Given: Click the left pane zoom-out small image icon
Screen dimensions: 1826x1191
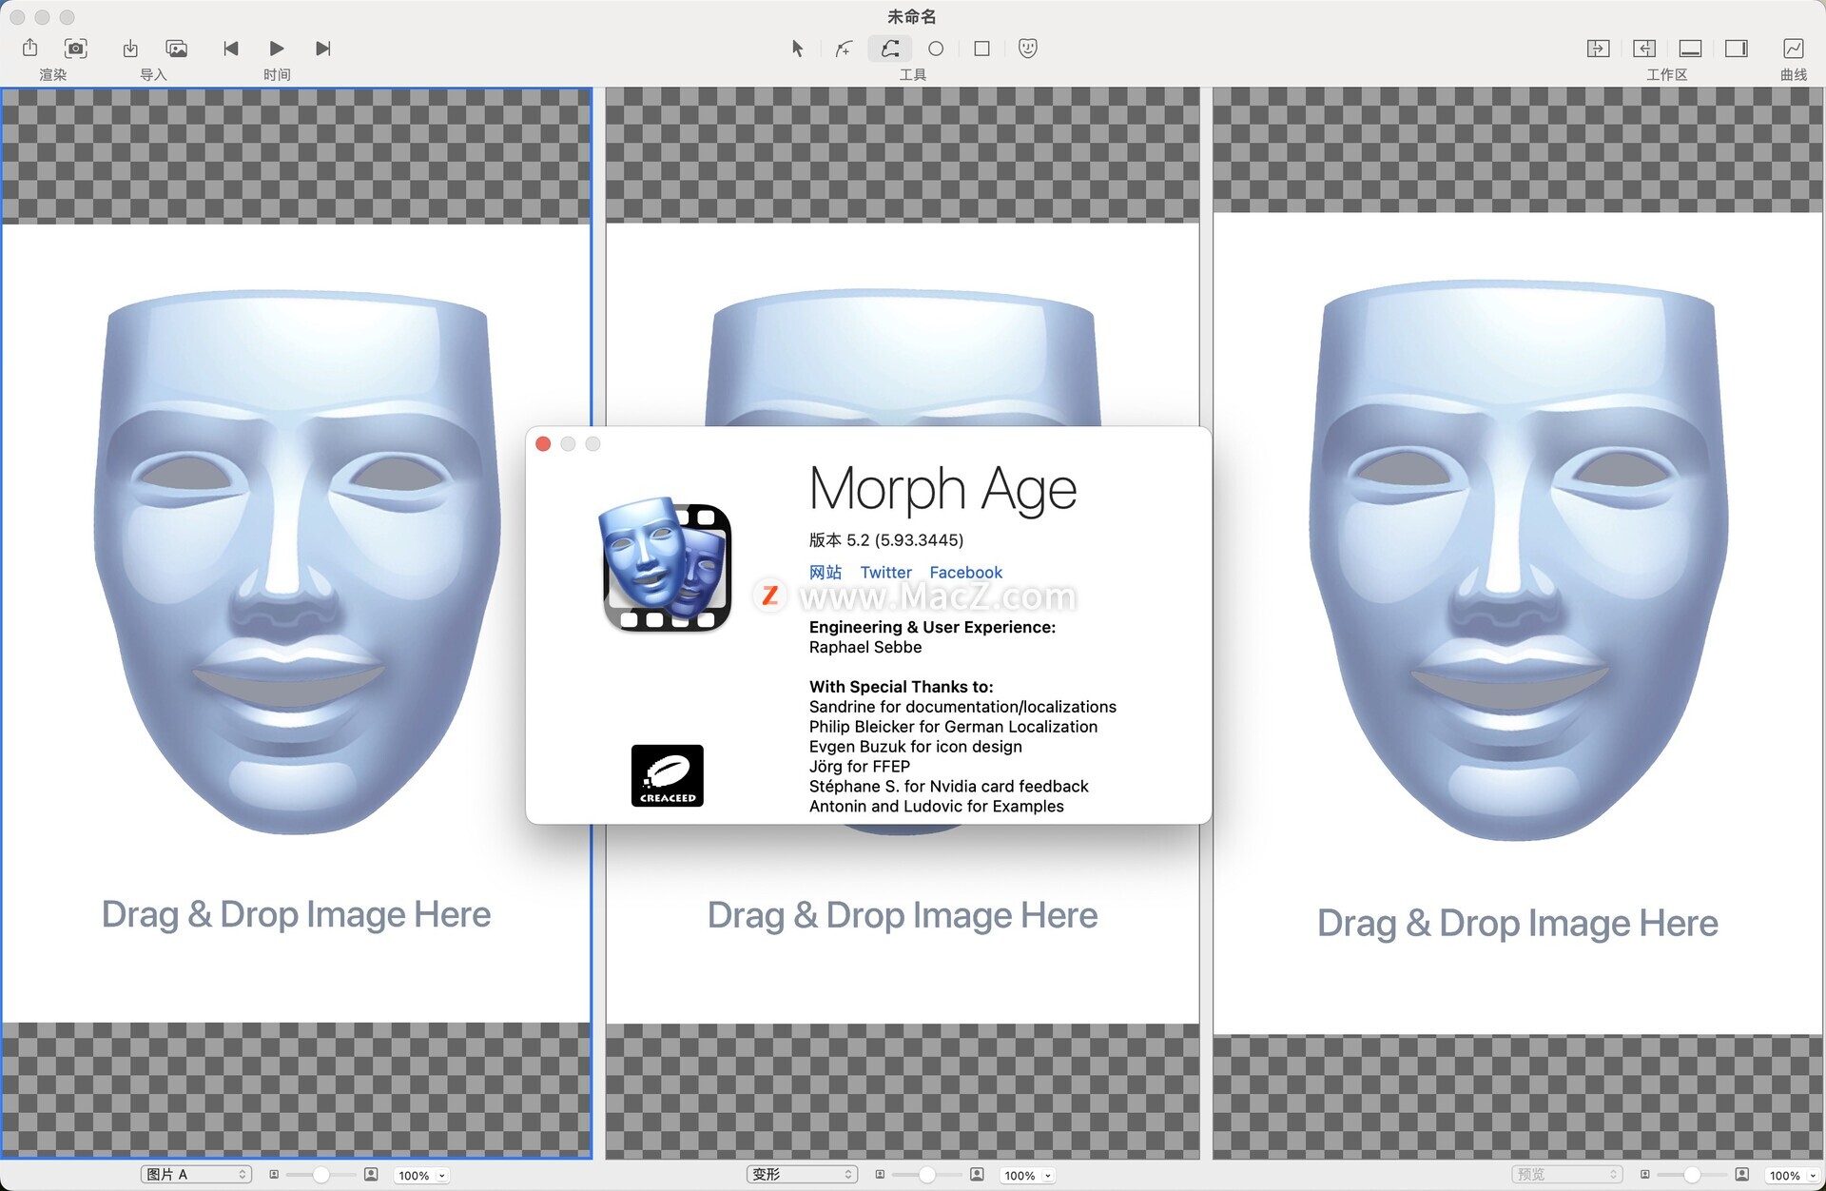Looking at the screenshot, I should click(274, 1175).
